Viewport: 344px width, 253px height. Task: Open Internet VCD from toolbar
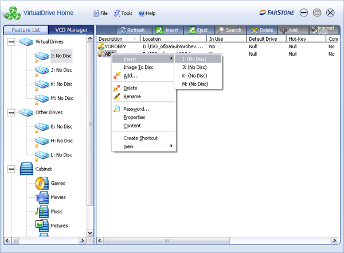(325, 30)
